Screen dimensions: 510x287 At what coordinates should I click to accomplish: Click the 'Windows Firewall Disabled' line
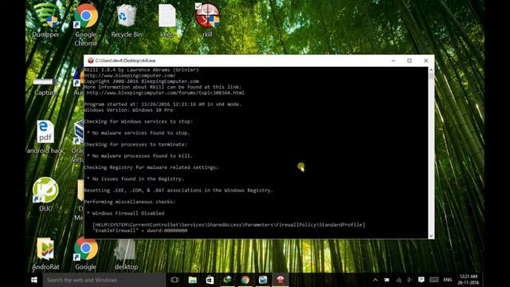point(128,213)
